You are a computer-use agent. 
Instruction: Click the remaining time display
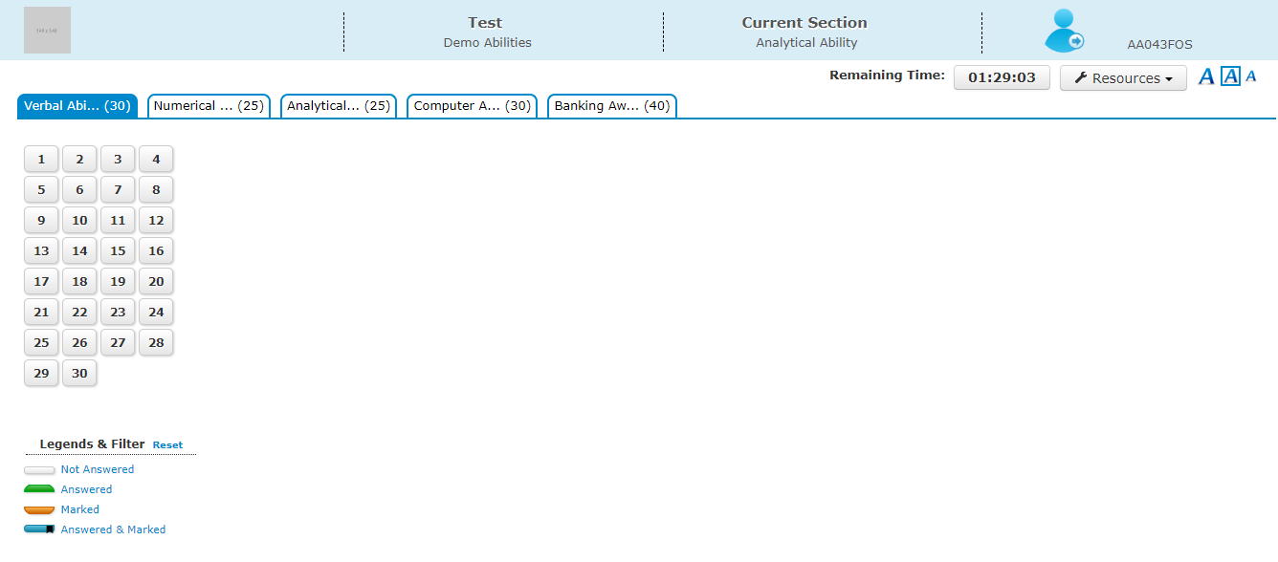pyautogui.click(x=1002, y=78)
